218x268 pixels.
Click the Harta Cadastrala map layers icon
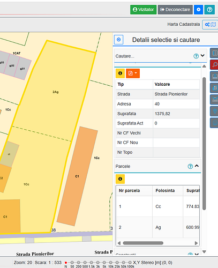pos(210,25)
